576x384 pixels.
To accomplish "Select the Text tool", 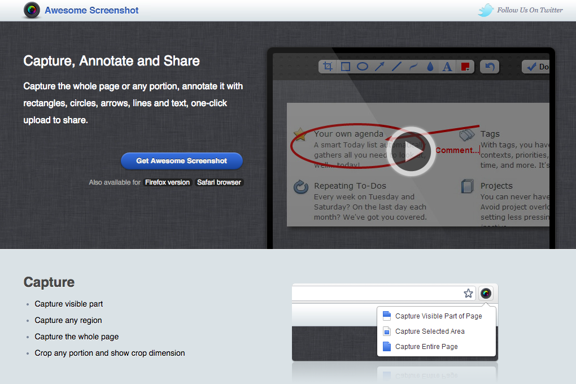I will tap(447, 67).
